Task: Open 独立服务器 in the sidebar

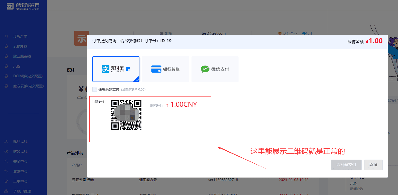Action: [x=22, y=56]
